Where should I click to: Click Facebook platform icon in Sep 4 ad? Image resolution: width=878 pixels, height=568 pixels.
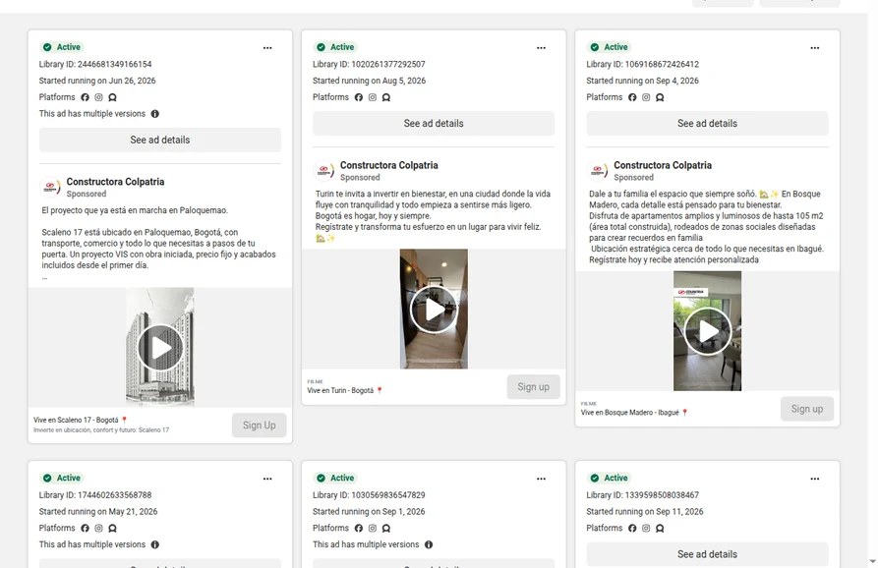[x=632, y=97]
